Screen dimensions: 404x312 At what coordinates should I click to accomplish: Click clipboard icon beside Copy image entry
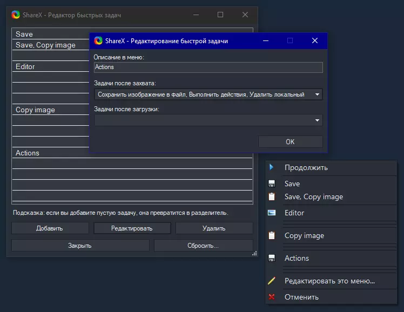pyautogui.click(x=272, y=235)
